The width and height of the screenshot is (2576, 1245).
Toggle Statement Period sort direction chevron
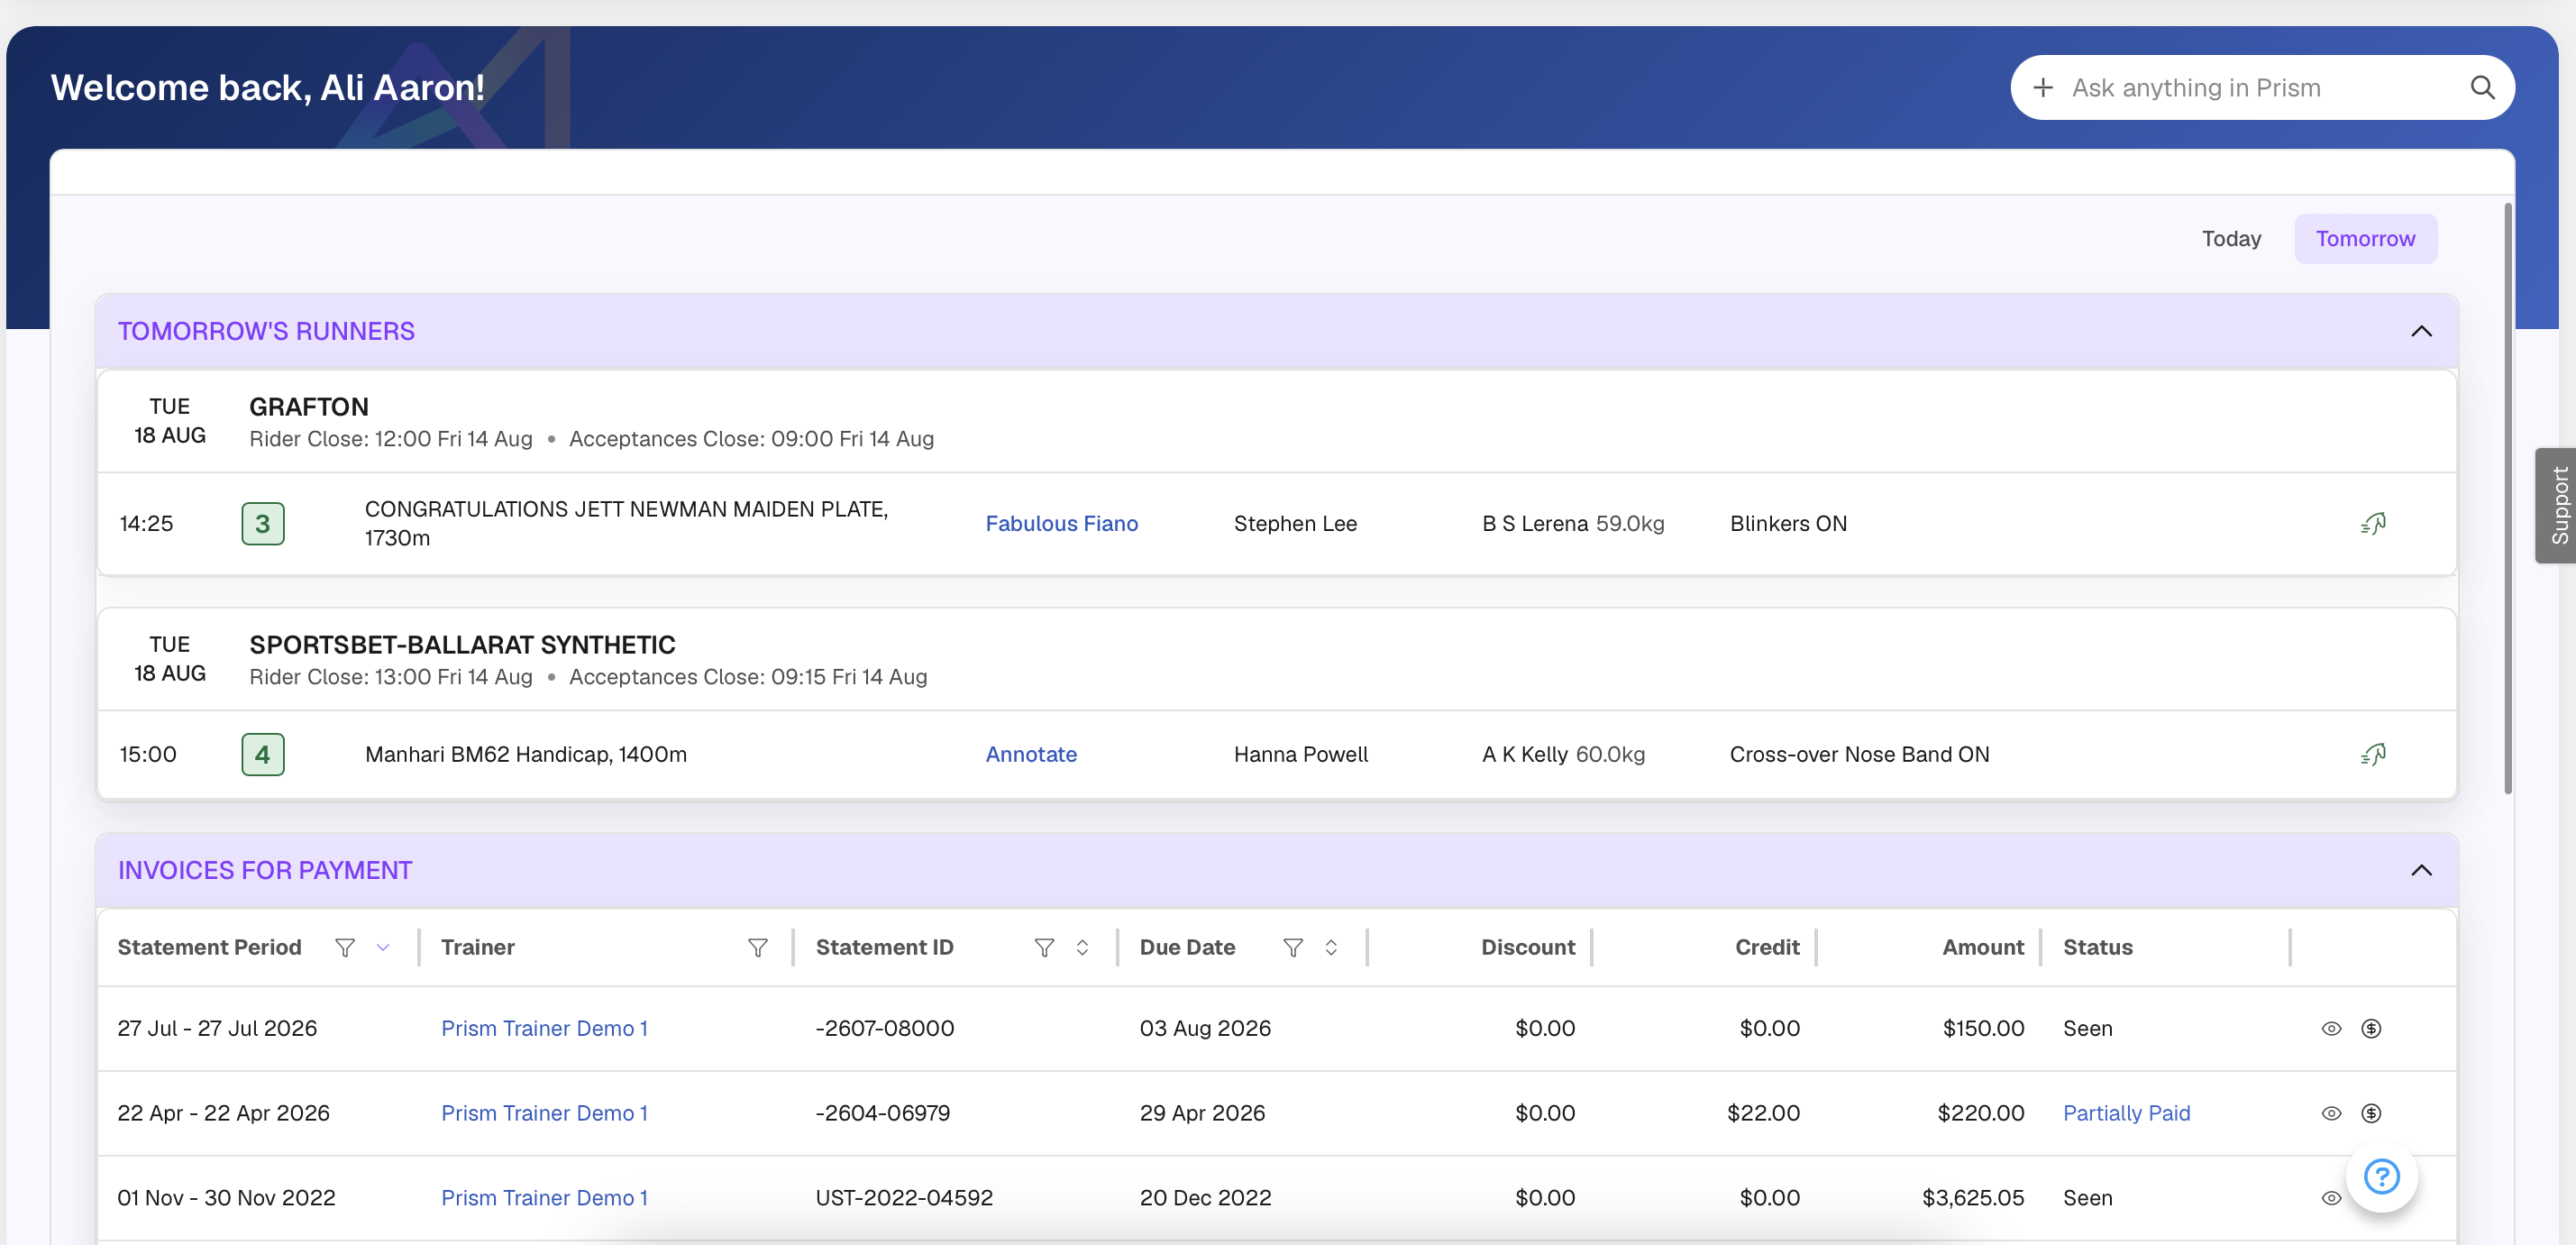[383, 947]
